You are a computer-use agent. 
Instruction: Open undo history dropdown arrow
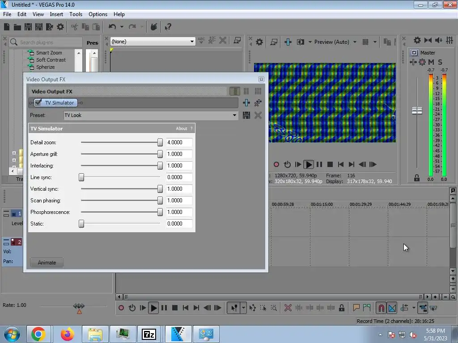[x=122, y=27]
